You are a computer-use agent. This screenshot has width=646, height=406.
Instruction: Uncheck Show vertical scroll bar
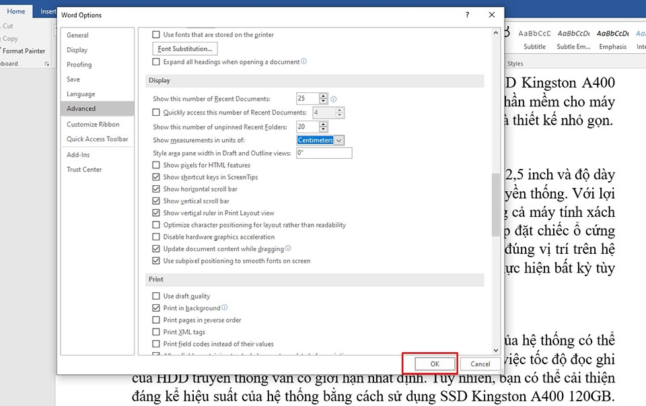click(156, 201)
